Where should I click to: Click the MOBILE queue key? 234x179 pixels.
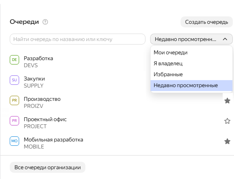click(x=34, y=147)
